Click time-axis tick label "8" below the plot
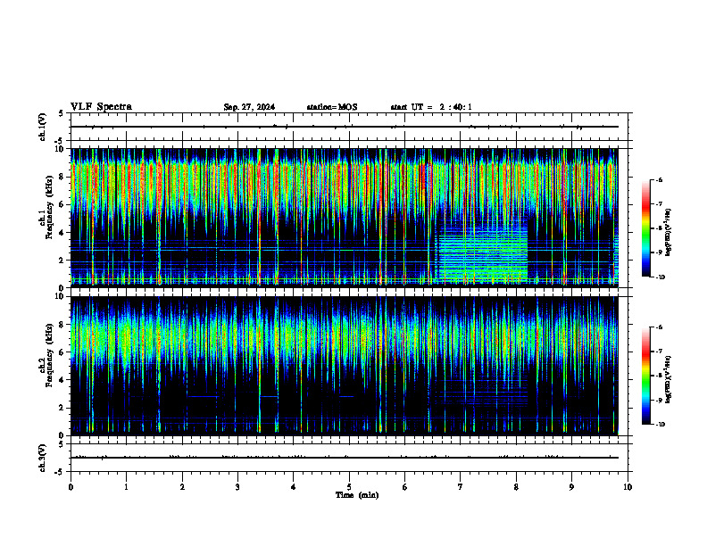This screenshot has height=546, width=707. point(516,487)
